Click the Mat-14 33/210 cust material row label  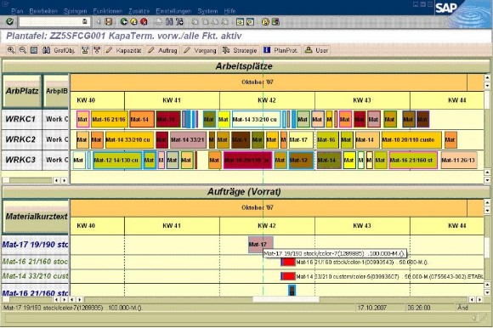[35, 276]
